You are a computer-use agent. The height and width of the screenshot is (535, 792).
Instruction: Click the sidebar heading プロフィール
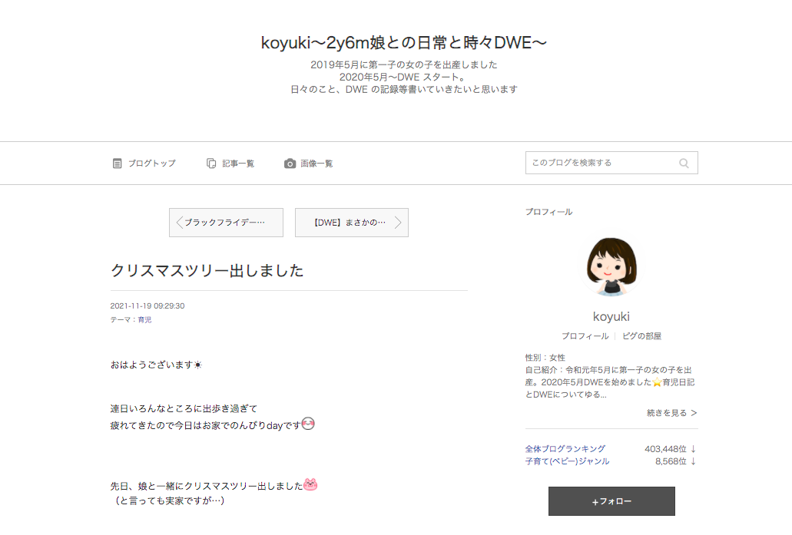click(549, 212)
